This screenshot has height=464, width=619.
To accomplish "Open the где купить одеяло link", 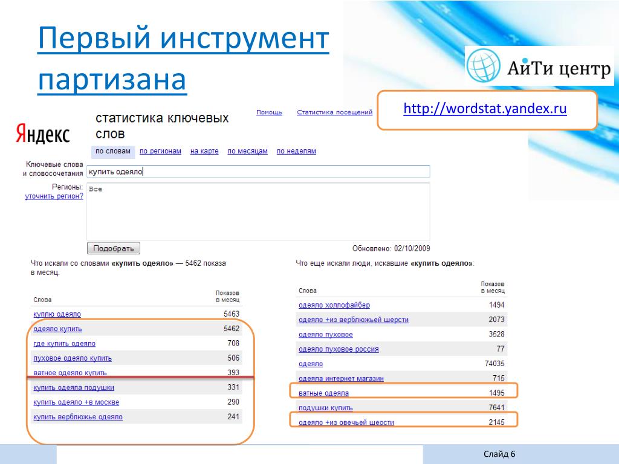I will click(64, 343).
